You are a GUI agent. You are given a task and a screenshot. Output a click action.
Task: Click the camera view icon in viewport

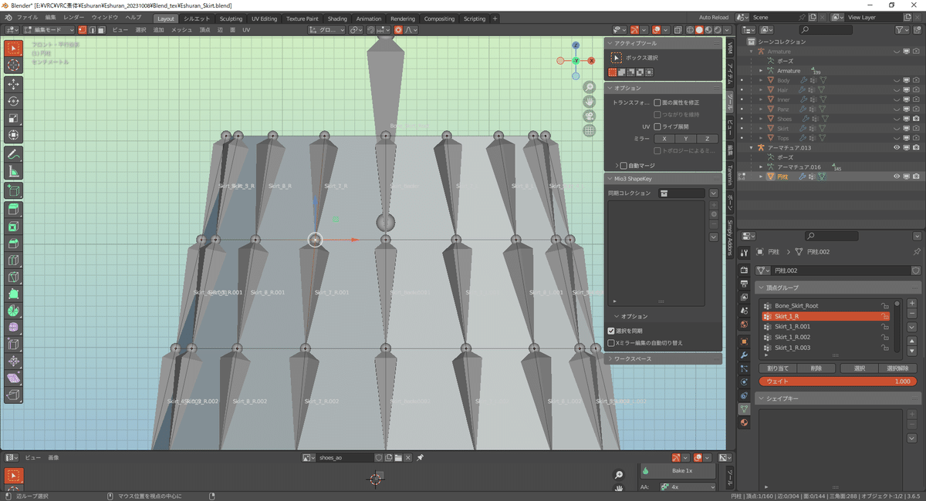click(589, 116)
